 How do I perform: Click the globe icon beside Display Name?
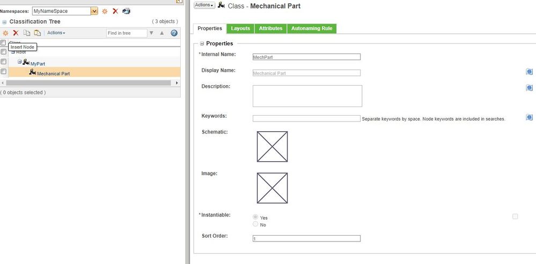coord(529,72)
